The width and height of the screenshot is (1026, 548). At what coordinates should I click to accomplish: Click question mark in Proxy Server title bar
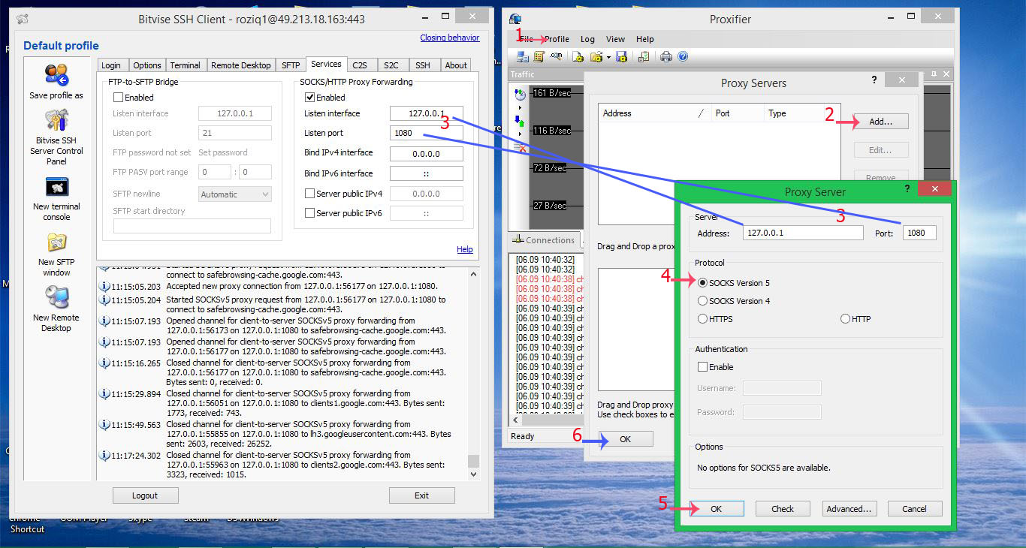click(x=909, y=189)
